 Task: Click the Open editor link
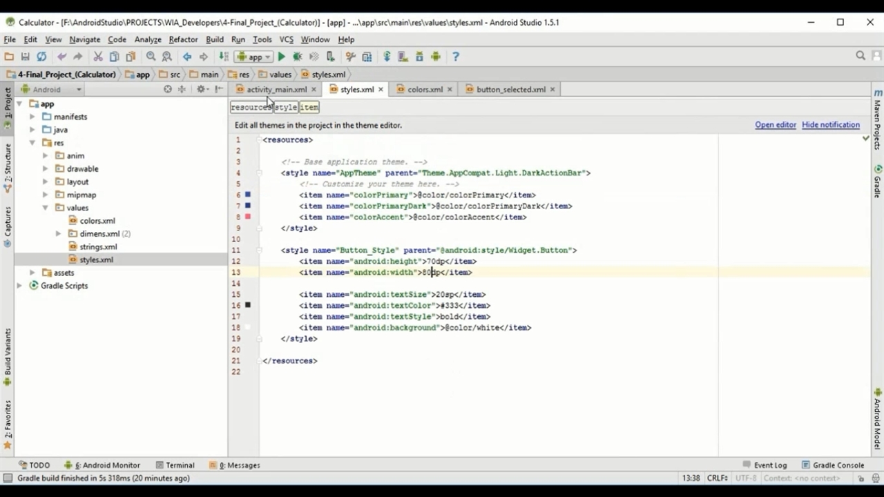pos(775,125)
